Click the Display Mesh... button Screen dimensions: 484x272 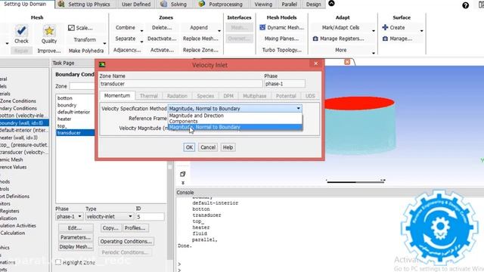pyautogui.click(x=76, y=247)
